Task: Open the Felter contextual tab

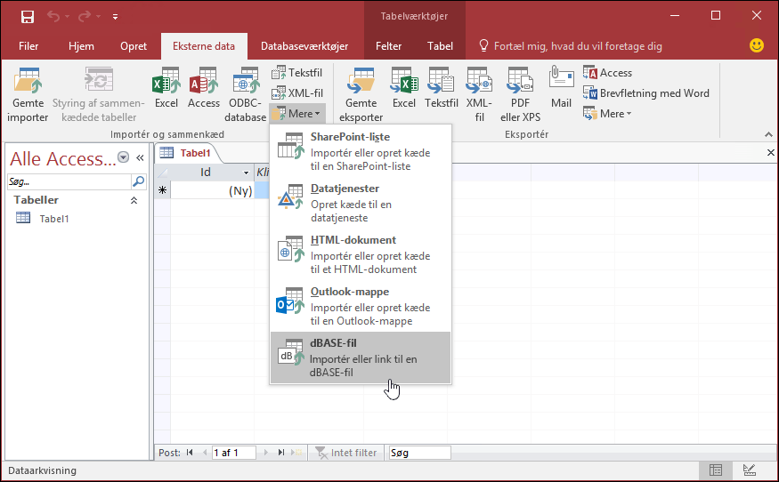Action: tap(388, 46)
